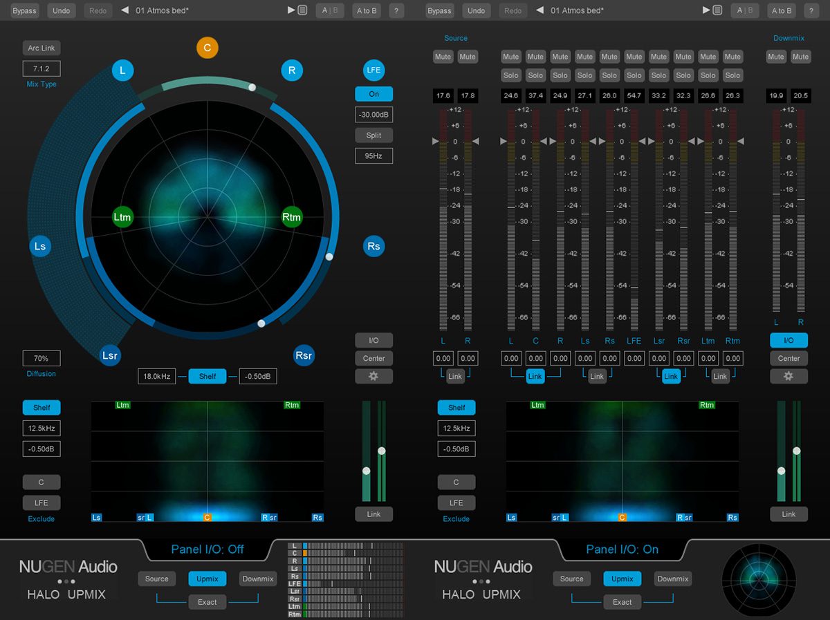
Task: Mute the Downmix L meter
Action: [776, 57]
